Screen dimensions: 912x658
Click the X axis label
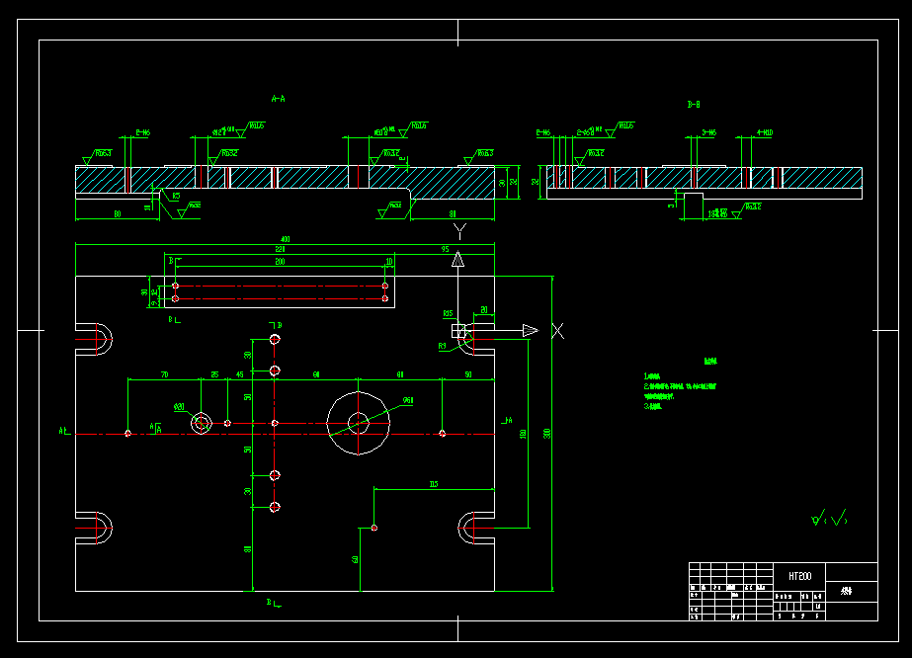pos(558,331)
